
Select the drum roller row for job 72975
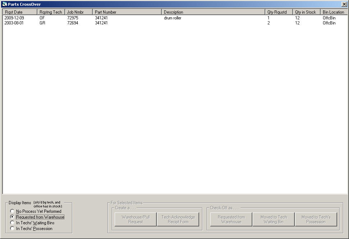tap(173, 18)
